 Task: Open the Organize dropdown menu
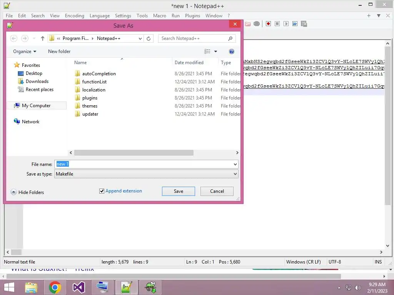click(x=25, y=51)
